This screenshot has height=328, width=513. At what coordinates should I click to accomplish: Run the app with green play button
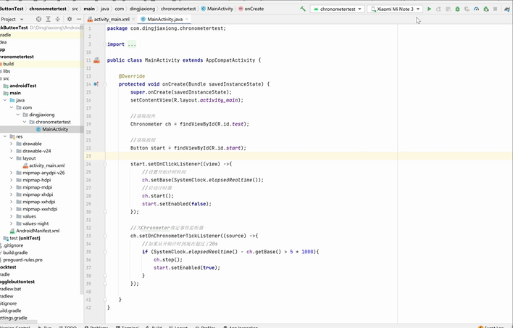[x=429, y=9]
